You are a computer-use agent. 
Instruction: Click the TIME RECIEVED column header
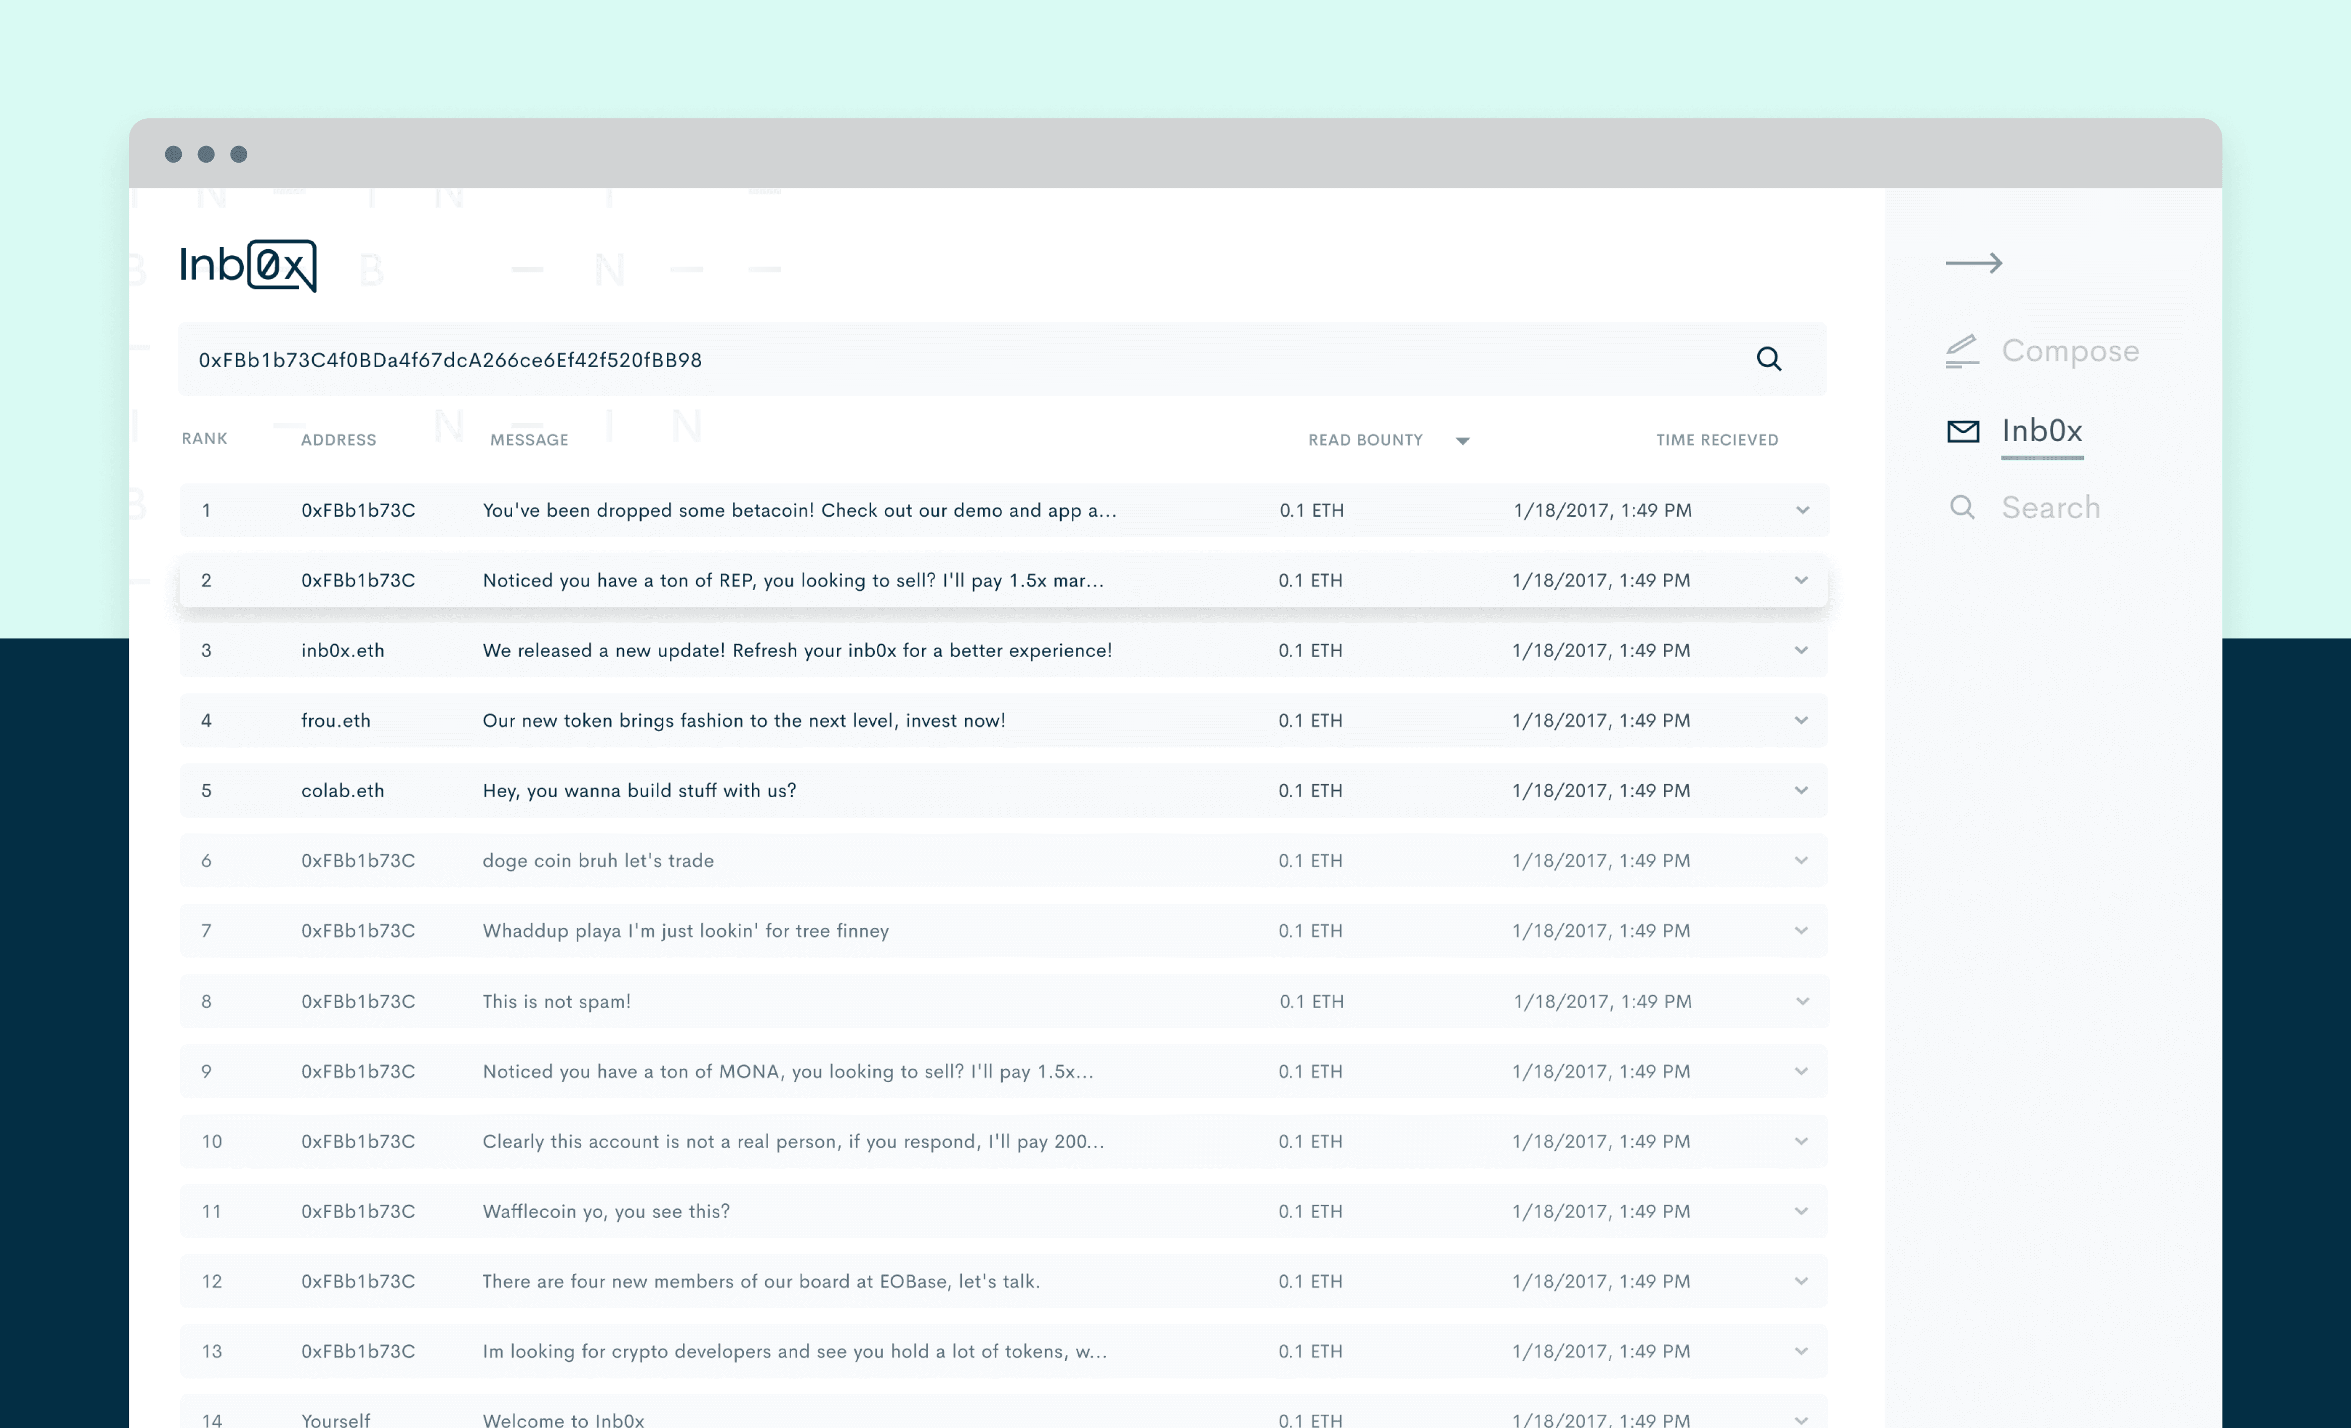(1716, 440)
